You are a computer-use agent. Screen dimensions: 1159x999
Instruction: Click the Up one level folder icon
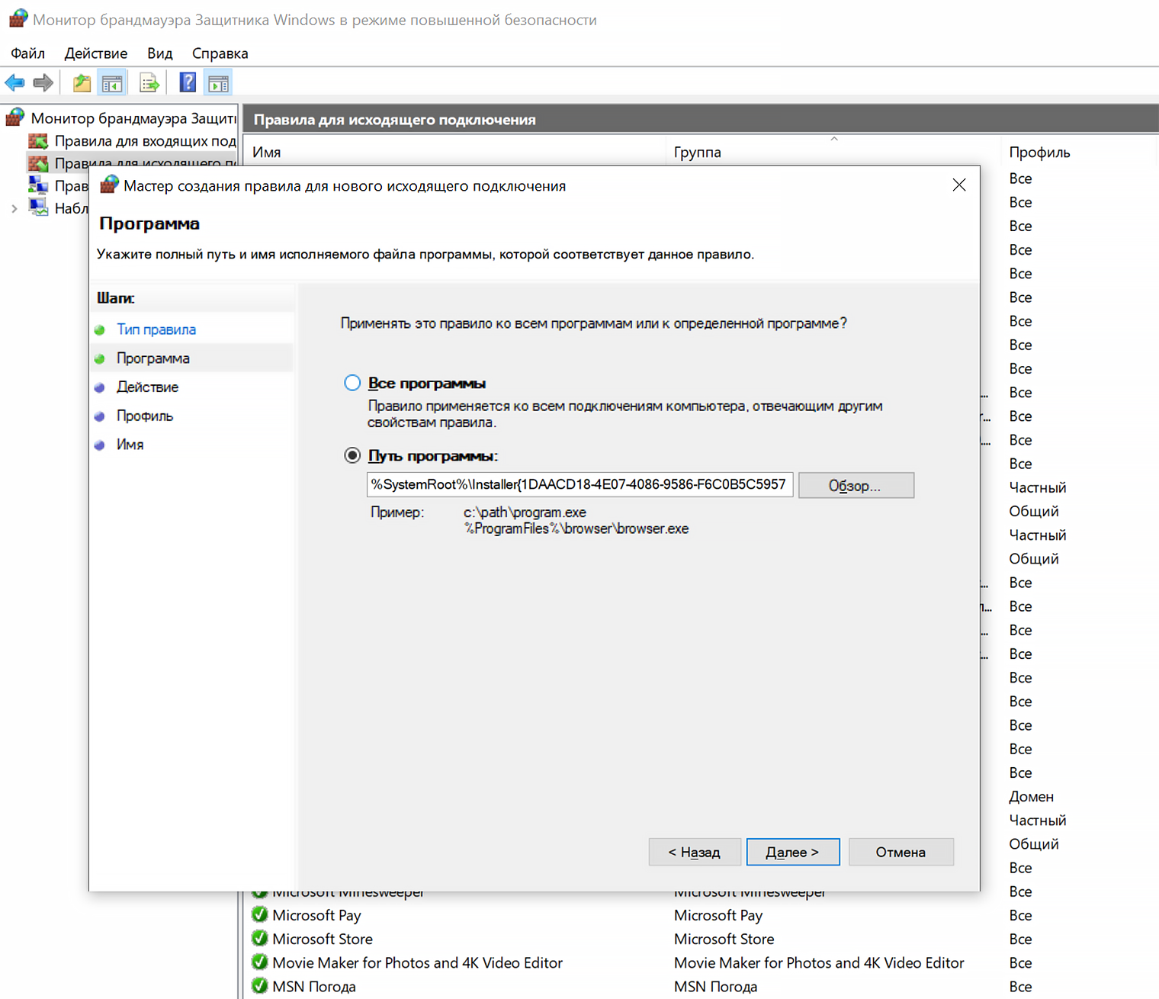point(82,83)
